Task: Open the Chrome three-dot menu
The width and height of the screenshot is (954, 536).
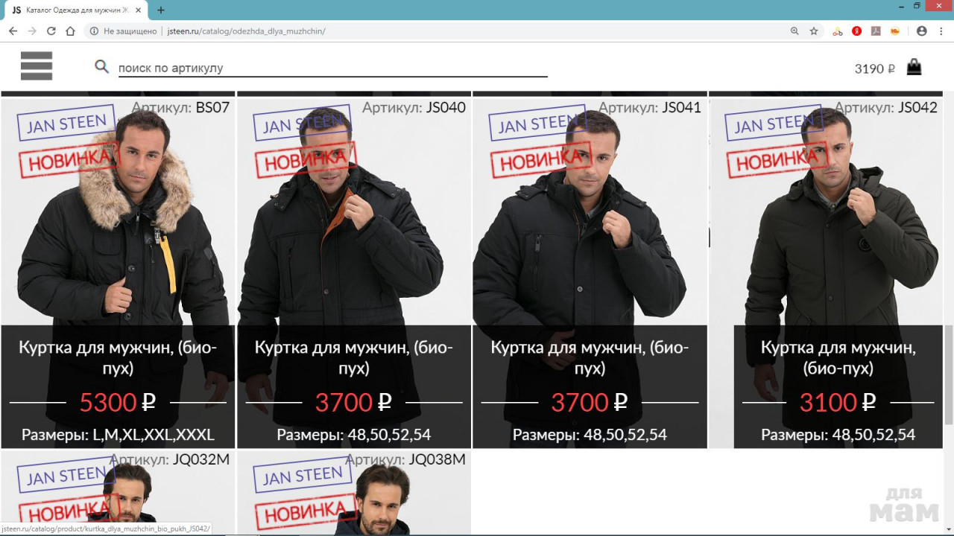Action: (941, 31)
